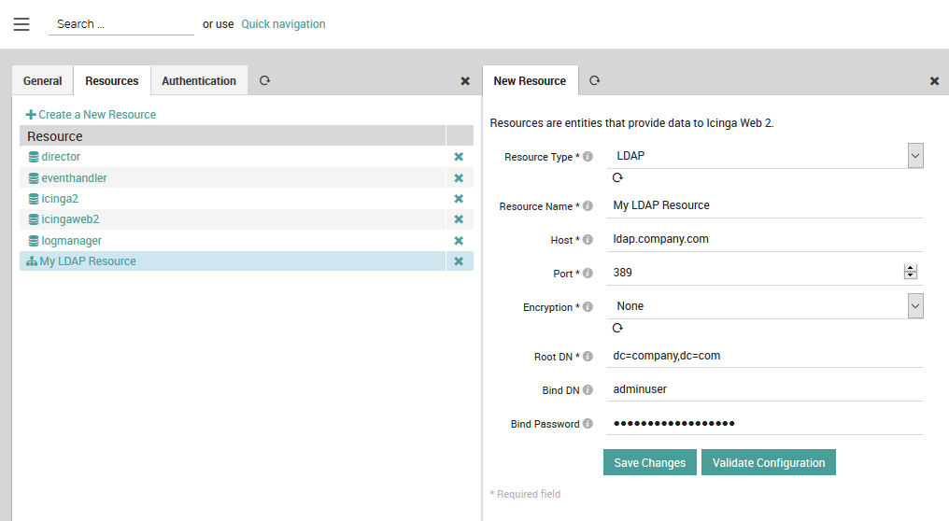Remove My LDAP Resource entry
Image resolution: width=949 pixels, height=521 pixels.
[x=459, y=261]
